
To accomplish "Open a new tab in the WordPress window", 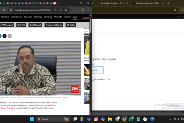I will click(x=168, y=3).
